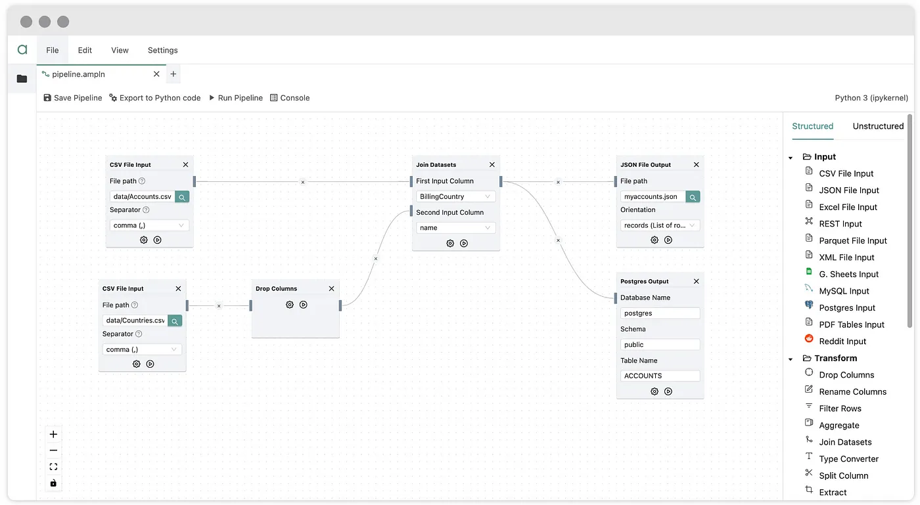Open Accounts node comma separator dropdown
Viewport: 920px width, 505px height.
pyautogui.click(x=149, y=225)
